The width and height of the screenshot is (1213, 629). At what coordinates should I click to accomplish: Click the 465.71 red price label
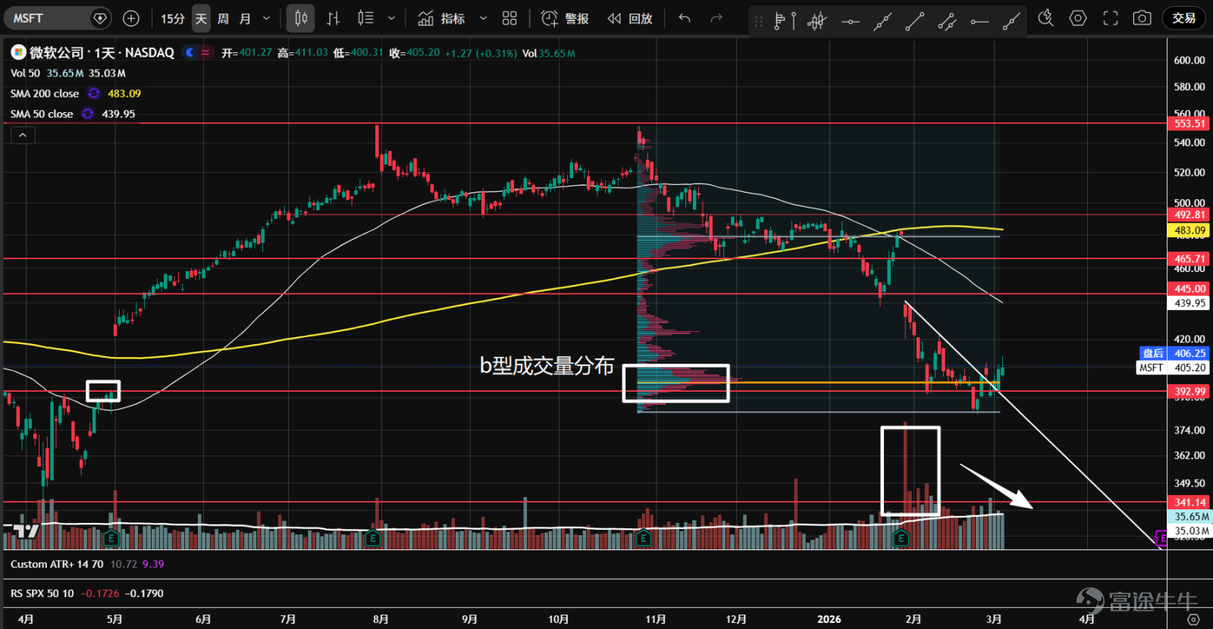1189,258
